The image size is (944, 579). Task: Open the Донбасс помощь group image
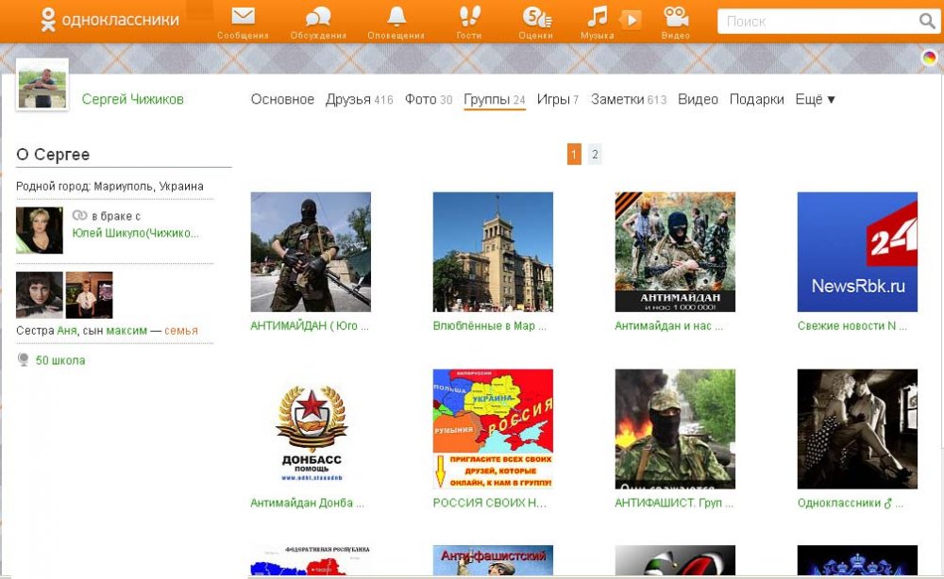(311, 429)
